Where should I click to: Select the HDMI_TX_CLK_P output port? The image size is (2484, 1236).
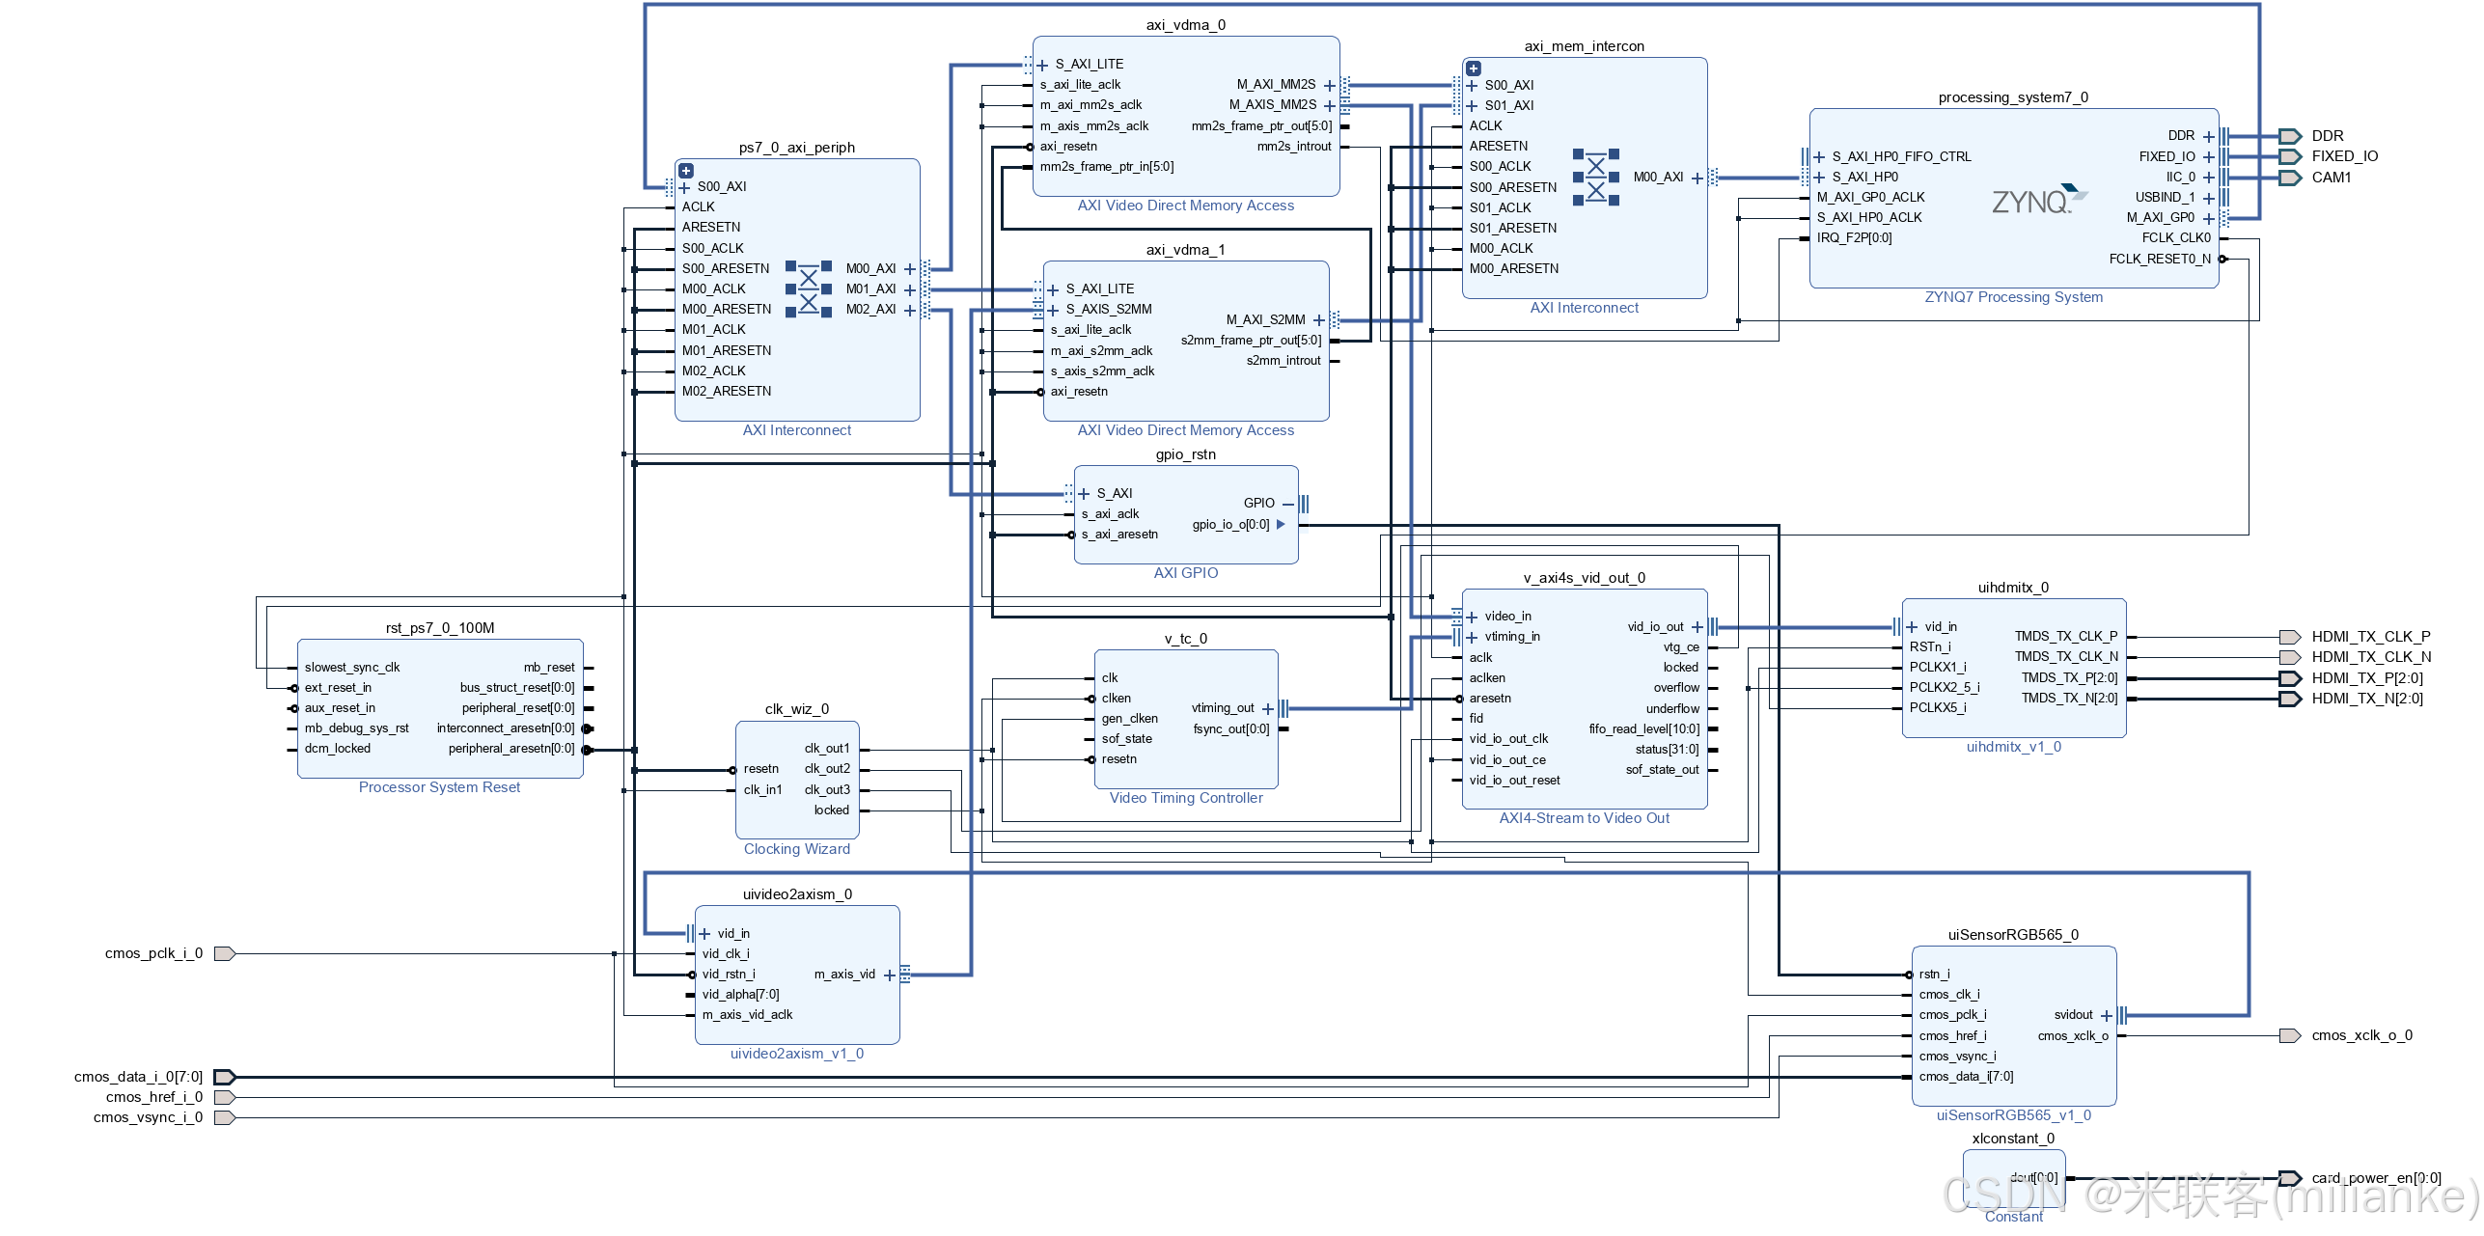[2290, 636]
